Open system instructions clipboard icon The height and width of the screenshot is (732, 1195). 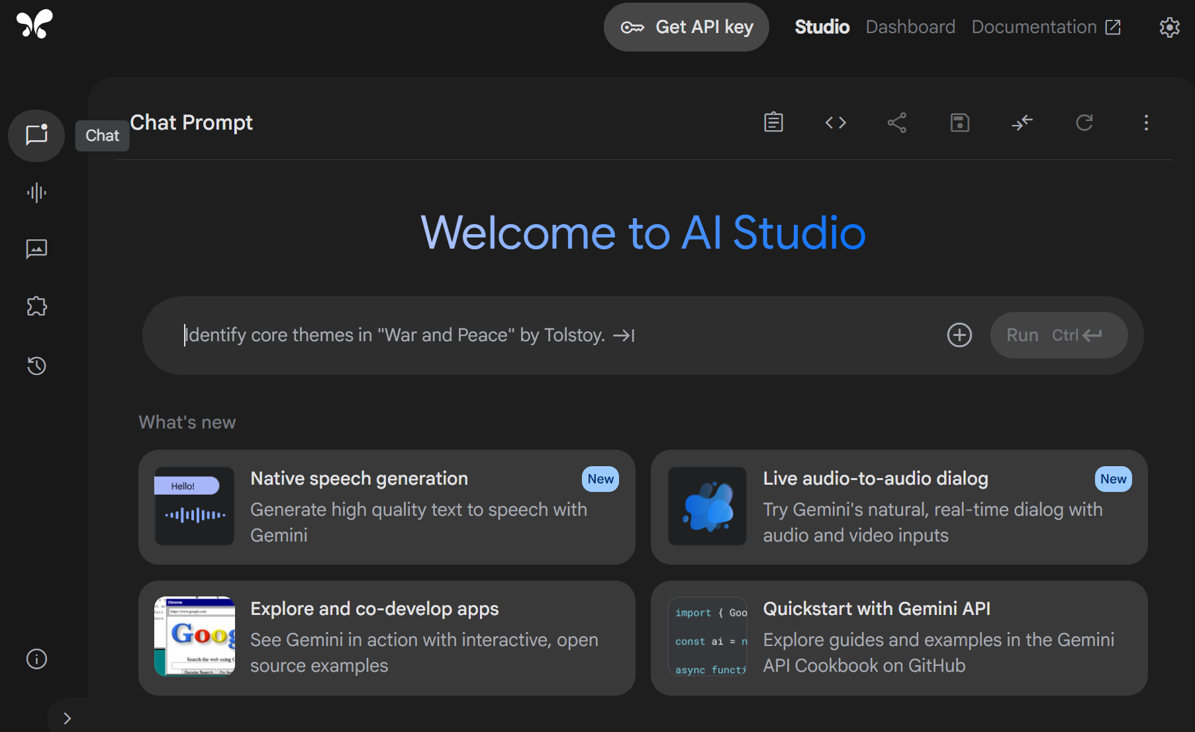pyautogui.click(x=773, y=122)
